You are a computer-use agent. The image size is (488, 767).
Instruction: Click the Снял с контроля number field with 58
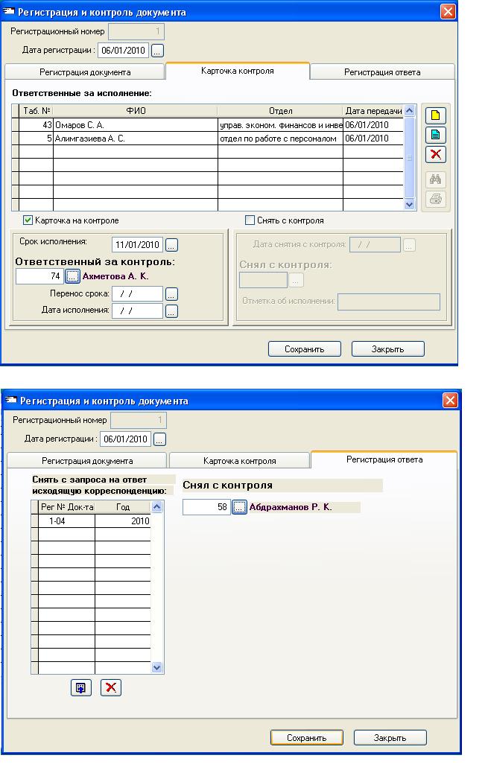coord(206,507)
